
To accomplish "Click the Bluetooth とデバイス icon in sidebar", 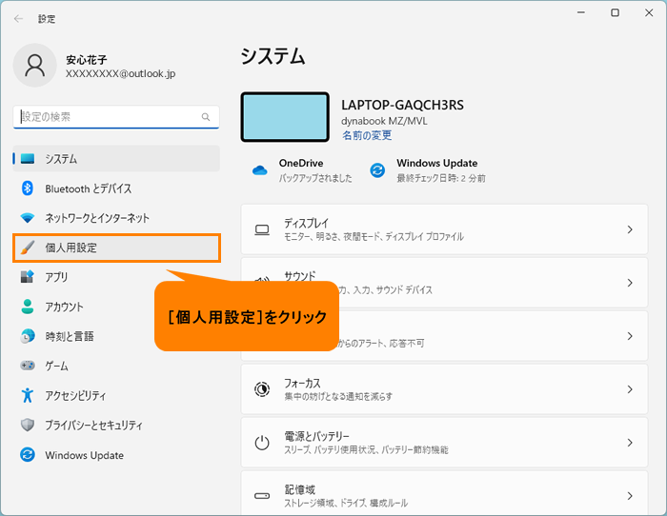I will (x=28, y=189).
